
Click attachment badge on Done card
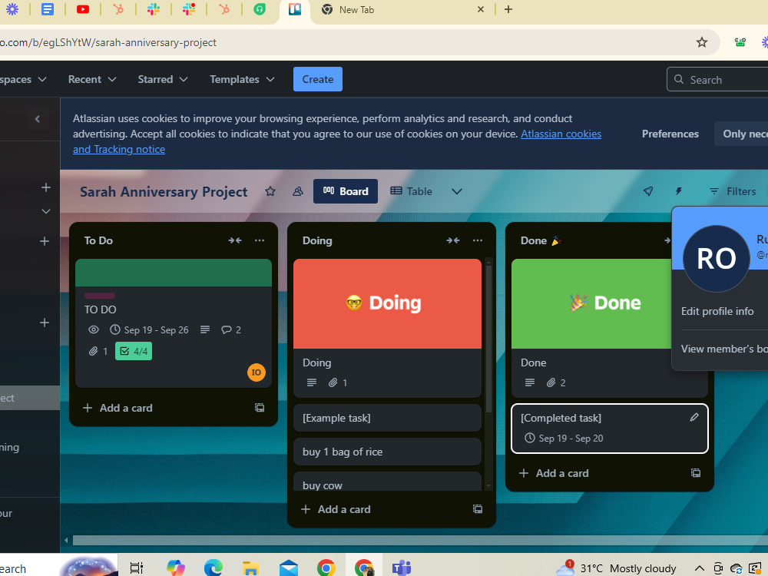556,382
